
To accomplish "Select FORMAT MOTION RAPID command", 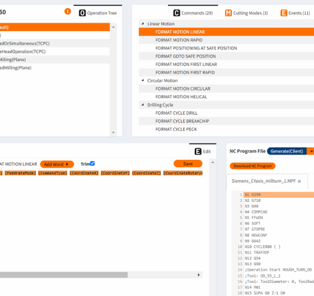I will pyautogui.click(x=180, y=40).
